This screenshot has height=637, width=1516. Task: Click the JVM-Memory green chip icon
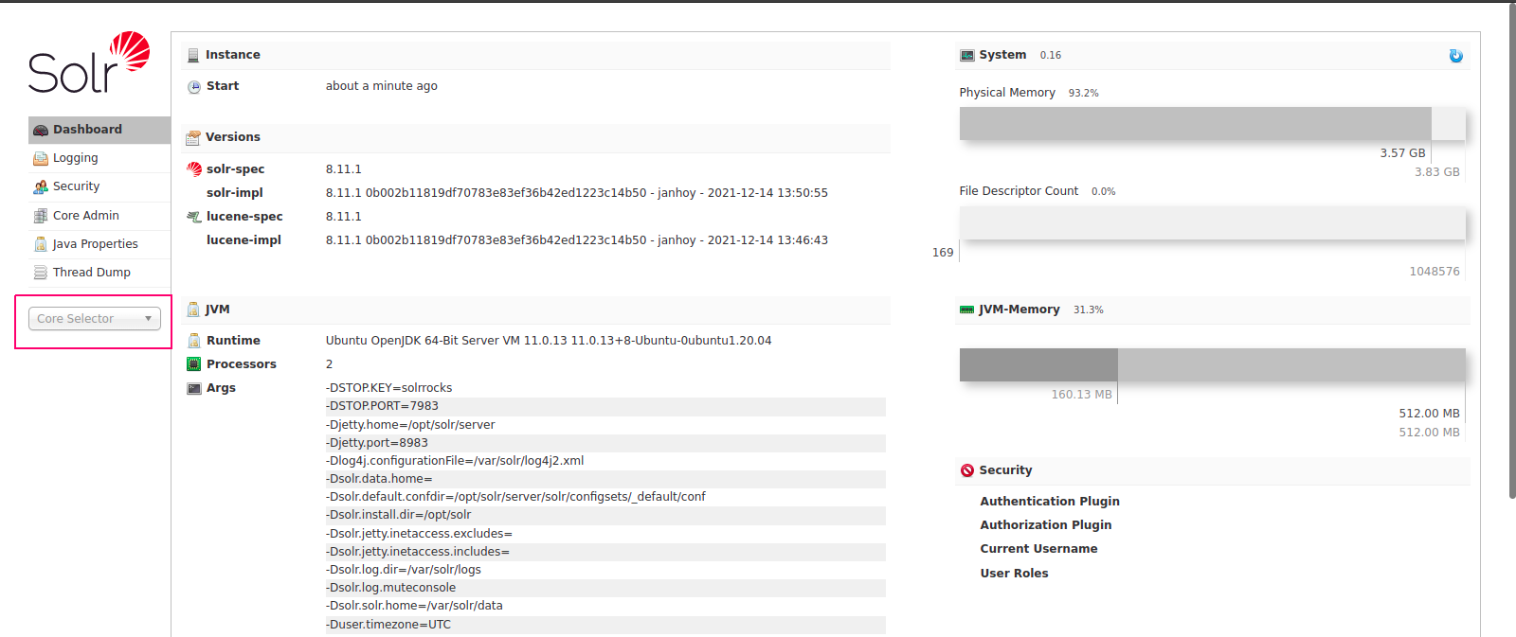coord(967,310)
